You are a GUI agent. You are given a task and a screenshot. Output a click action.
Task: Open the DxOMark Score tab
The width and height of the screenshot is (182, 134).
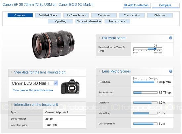pyautogui.click(x=48, y=15)
